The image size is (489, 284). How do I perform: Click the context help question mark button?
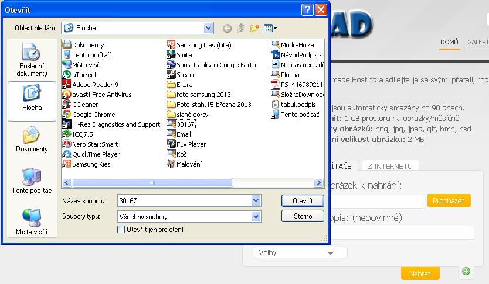click(x=307, y=10)
